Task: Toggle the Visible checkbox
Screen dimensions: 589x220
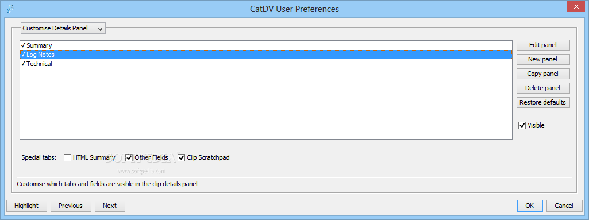Action: pyautogui.click(x=522, y=125)
